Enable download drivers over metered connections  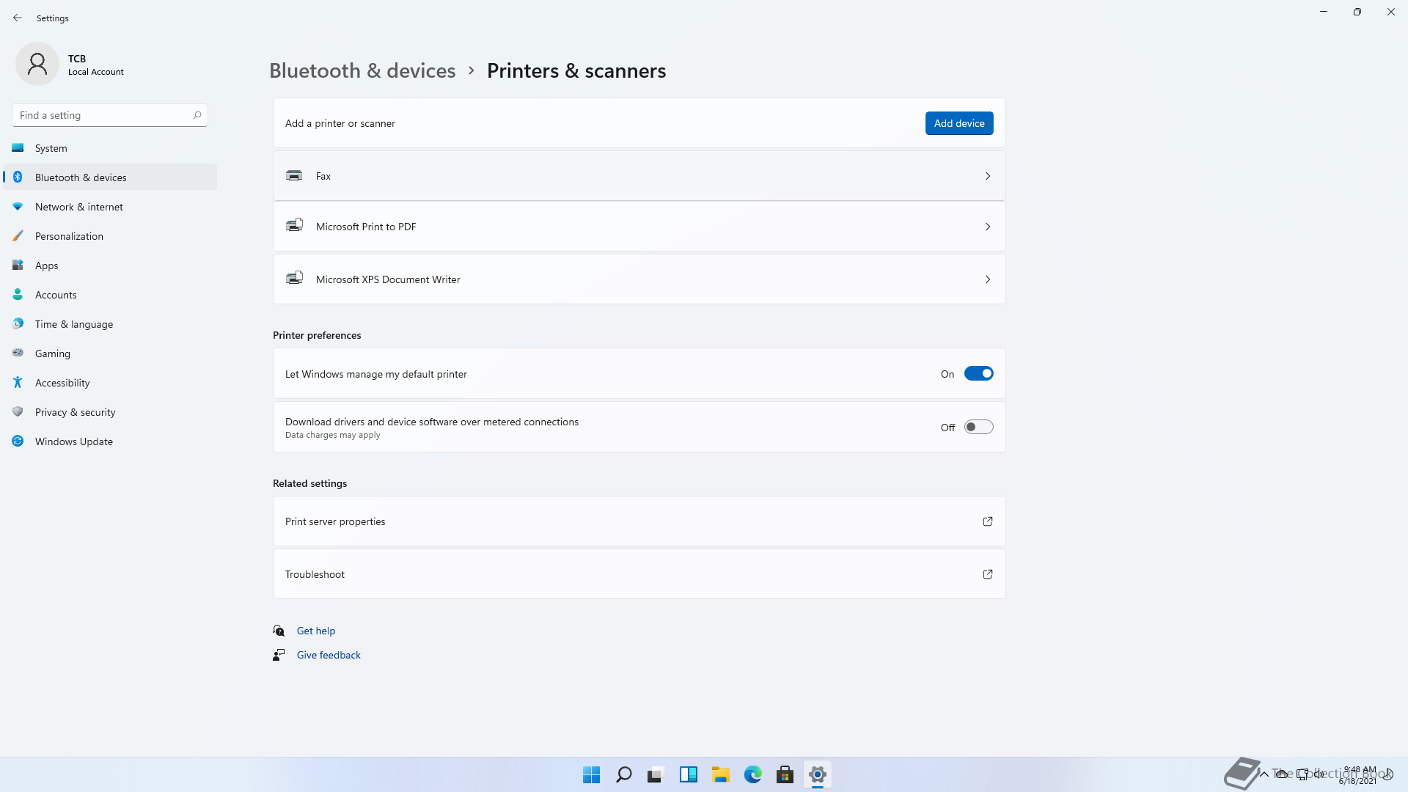[979, 427]
